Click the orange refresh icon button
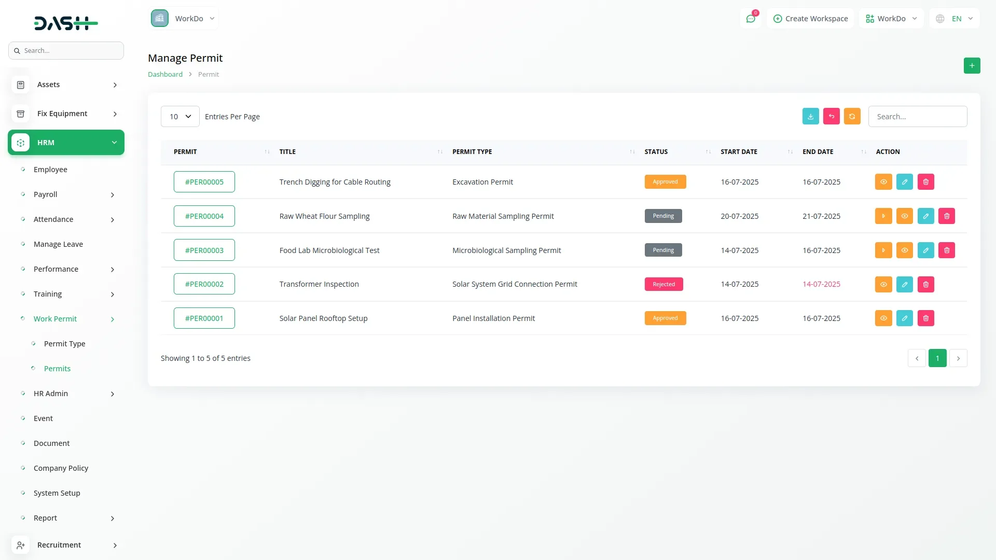This screenshot has height=560, width=996. (852, 116)
